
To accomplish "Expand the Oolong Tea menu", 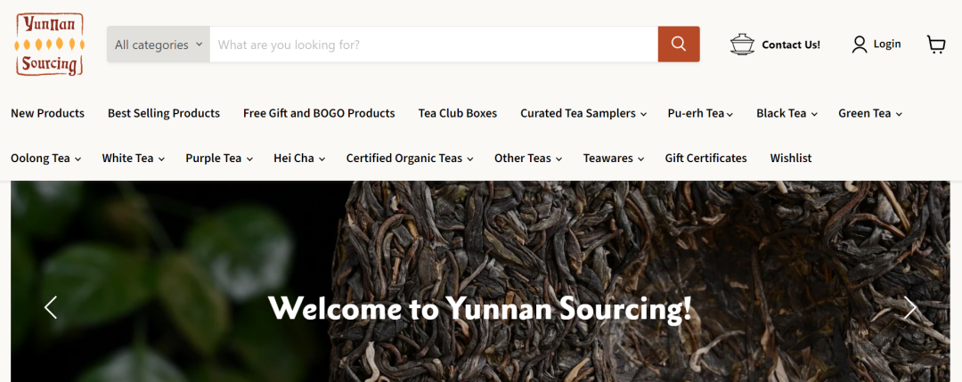I will pyautogui.click(x=46, y=158).
